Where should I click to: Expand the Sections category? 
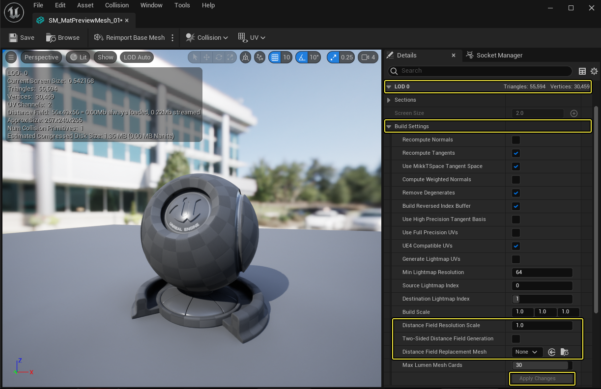389,100
